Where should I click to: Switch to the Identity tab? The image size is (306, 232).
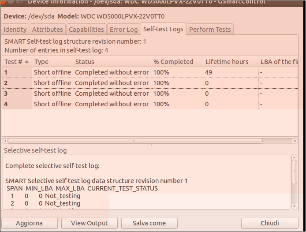point(15,30)
